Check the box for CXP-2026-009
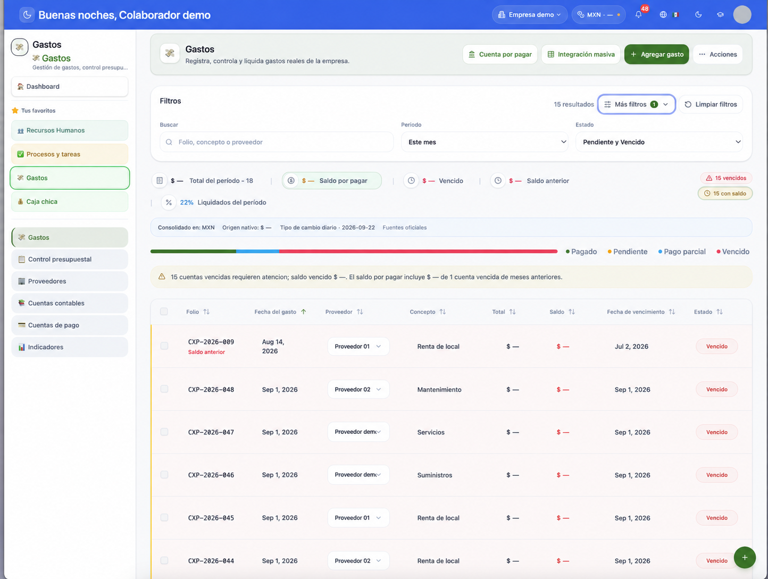The image size is (768, 579). (164, 346)
